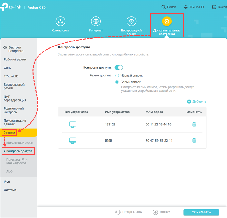The width and height of the screenshot is (227, 218).
Task: Delete device 5555 with trash icon
Action: click(194, 140)
